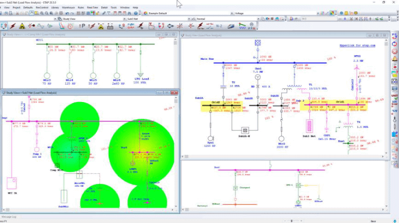Select the DC Short Circuit lightning icon

[x=92, y=26]
